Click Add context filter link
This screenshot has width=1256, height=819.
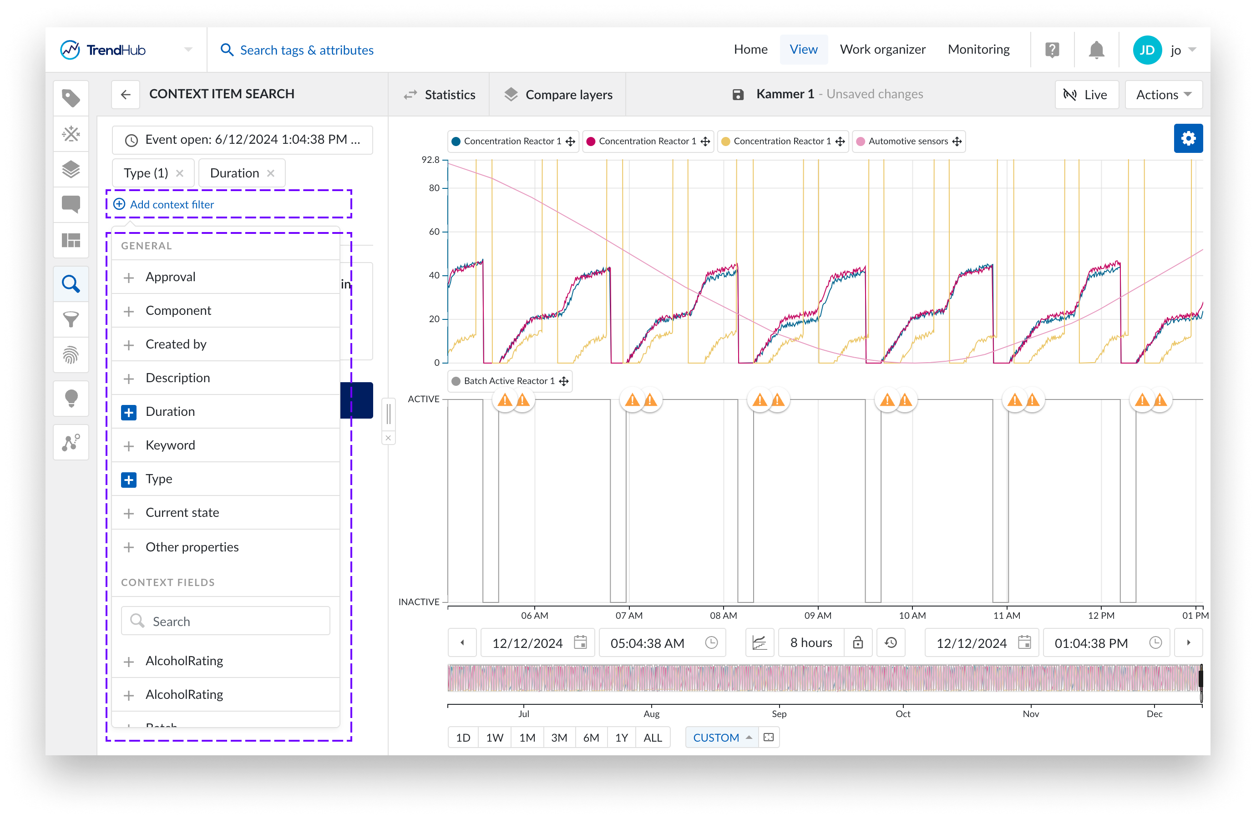(171, 205)
